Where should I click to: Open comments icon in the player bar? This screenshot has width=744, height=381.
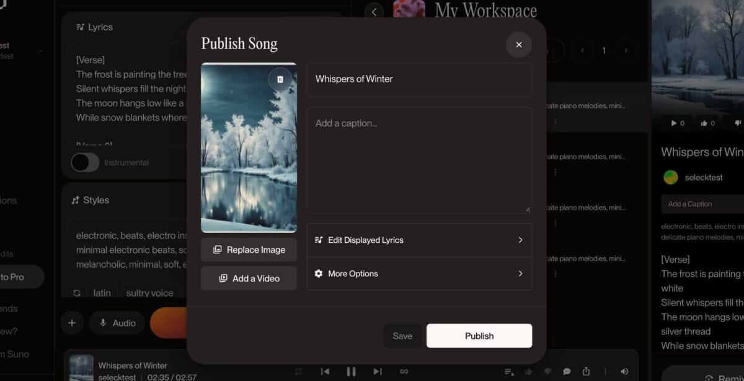click(567, 371)
